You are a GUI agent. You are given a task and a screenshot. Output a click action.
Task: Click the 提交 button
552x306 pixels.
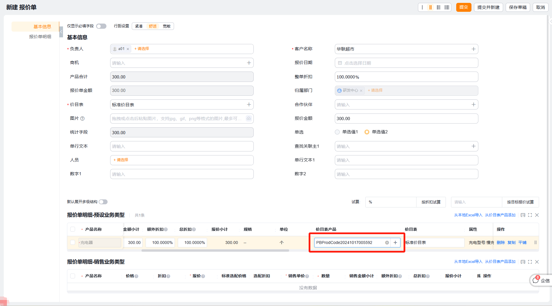(x=463, y=7)
